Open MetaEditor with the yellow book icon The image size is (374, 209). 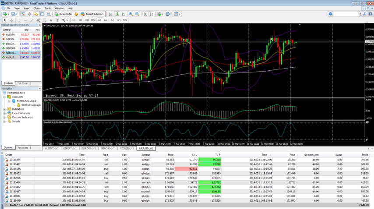click(76, 14)
